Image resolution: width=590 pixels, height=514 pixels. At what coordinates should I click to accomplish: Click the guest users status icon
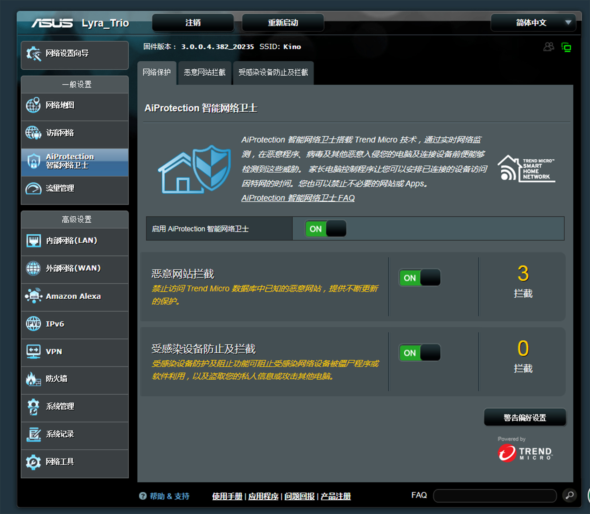click(549, 47)
